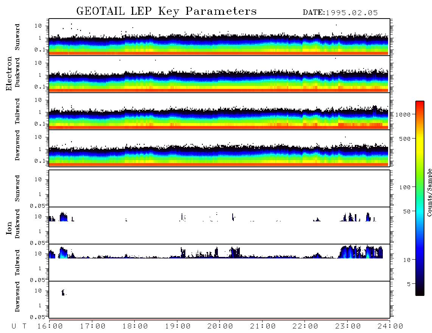The image size is (432, 333).
Task: Click the 20:00 time axis tick
Action: pyautogui.click(x=220, y=326)
